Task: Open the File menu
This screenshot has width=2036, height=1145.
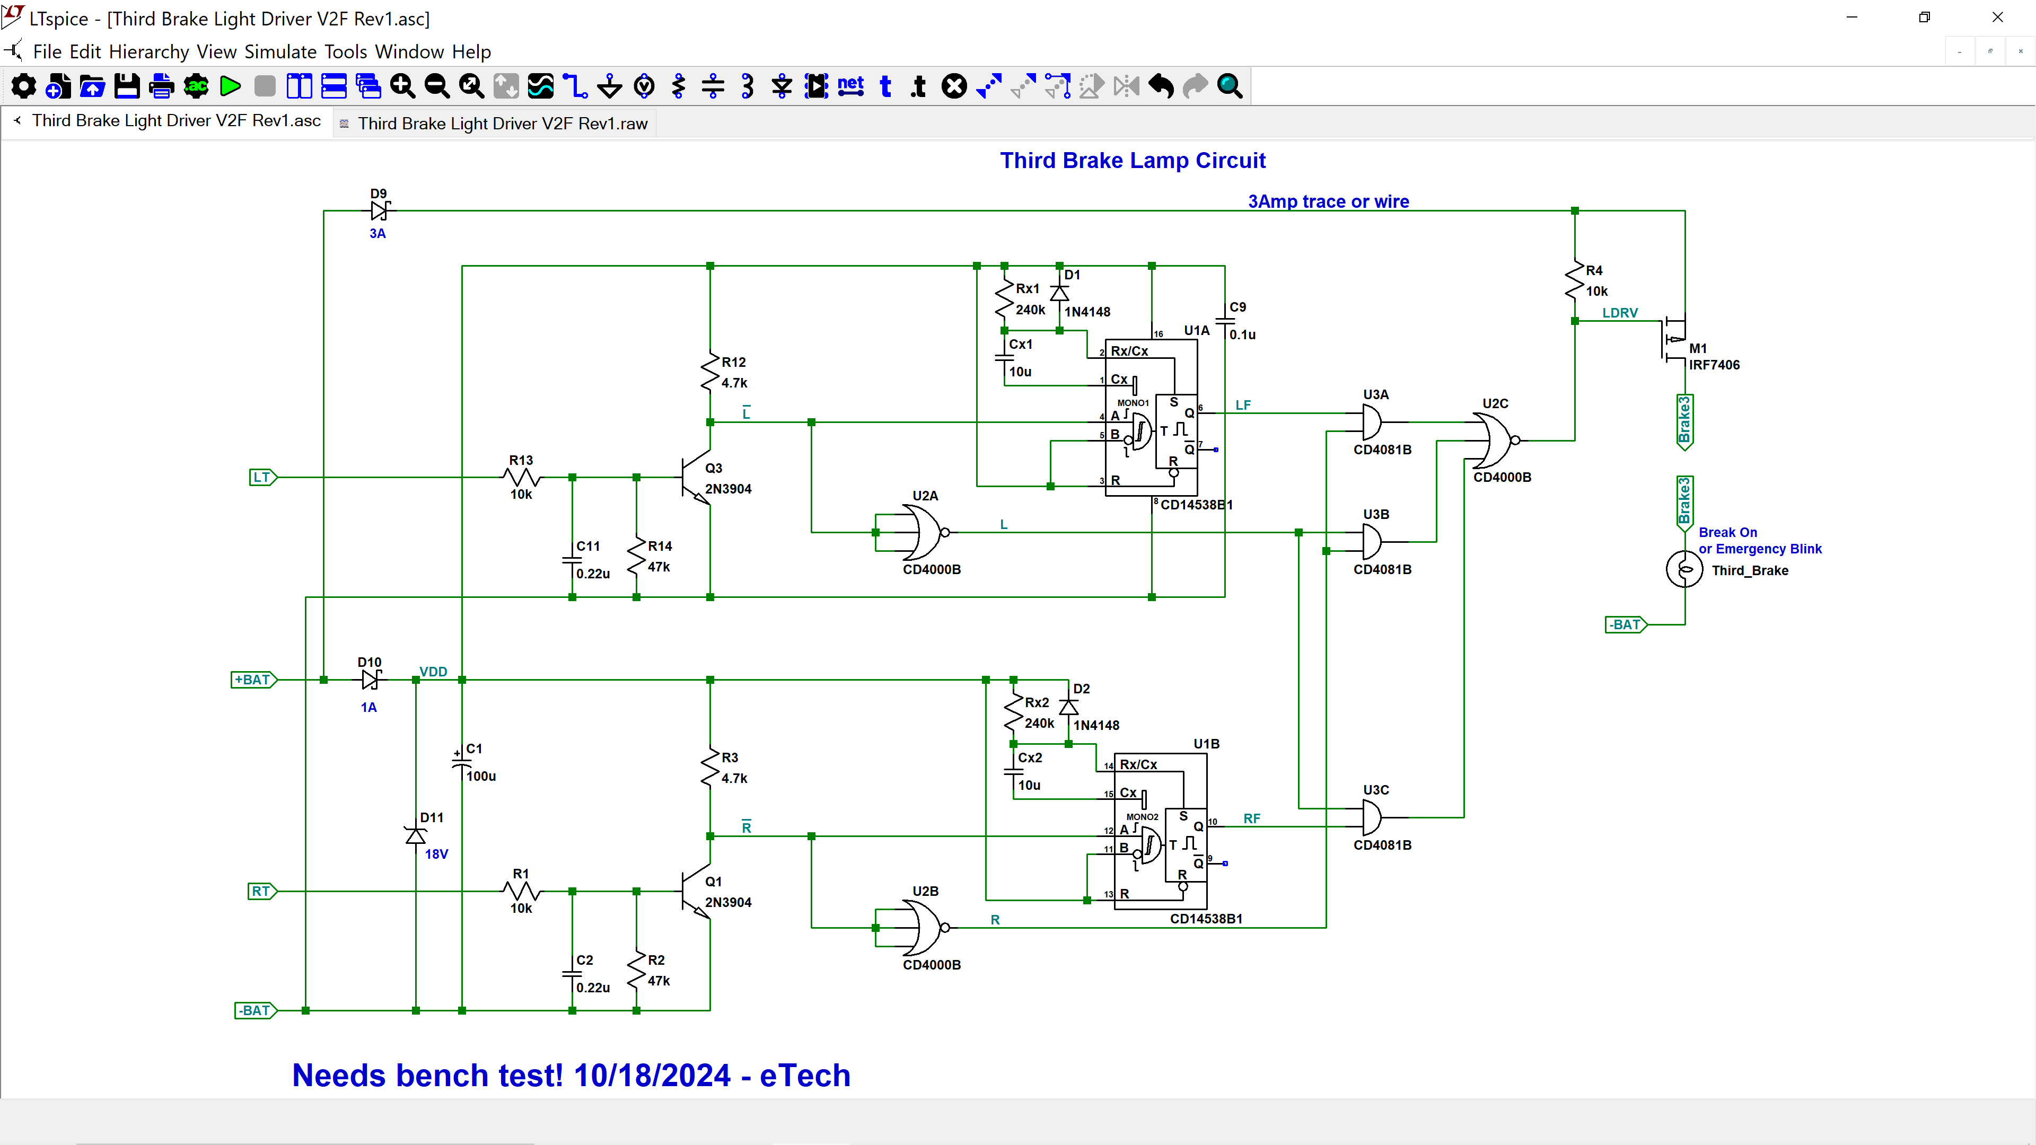Action: (47, 52)
